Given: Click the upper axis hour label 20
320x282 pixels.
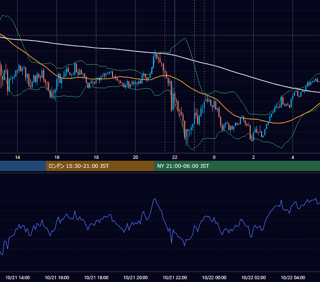Looking at the screenshot, I should click(136, 157).
